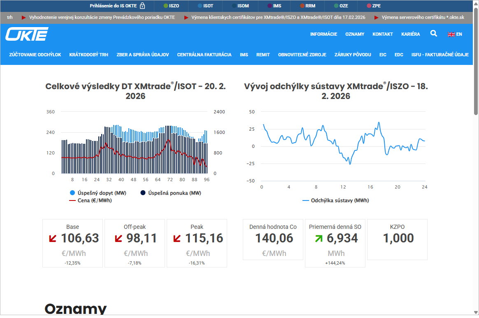Expand Centrálna fakturácia navigation menu
Screen dimensions: 479x318
(x=204, y=55)
